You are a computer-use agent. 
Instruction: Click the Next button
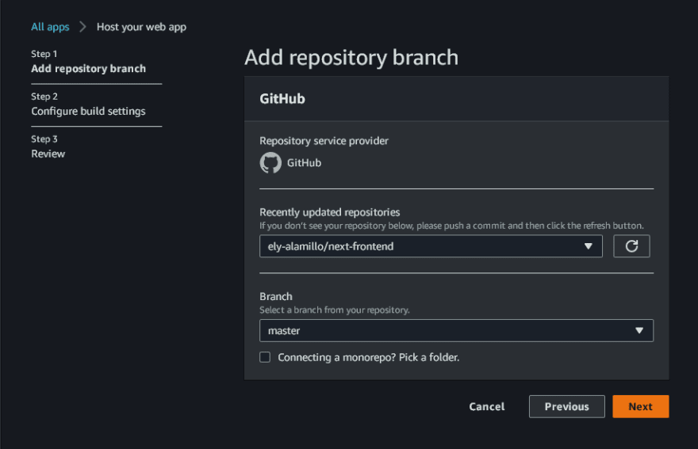coord(641,406)
